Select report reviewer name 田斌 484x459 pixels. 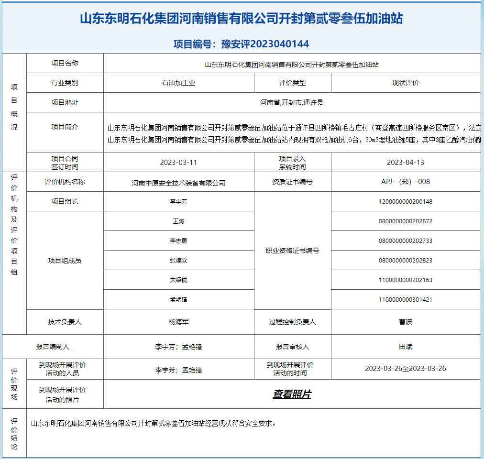pos(406,347)
